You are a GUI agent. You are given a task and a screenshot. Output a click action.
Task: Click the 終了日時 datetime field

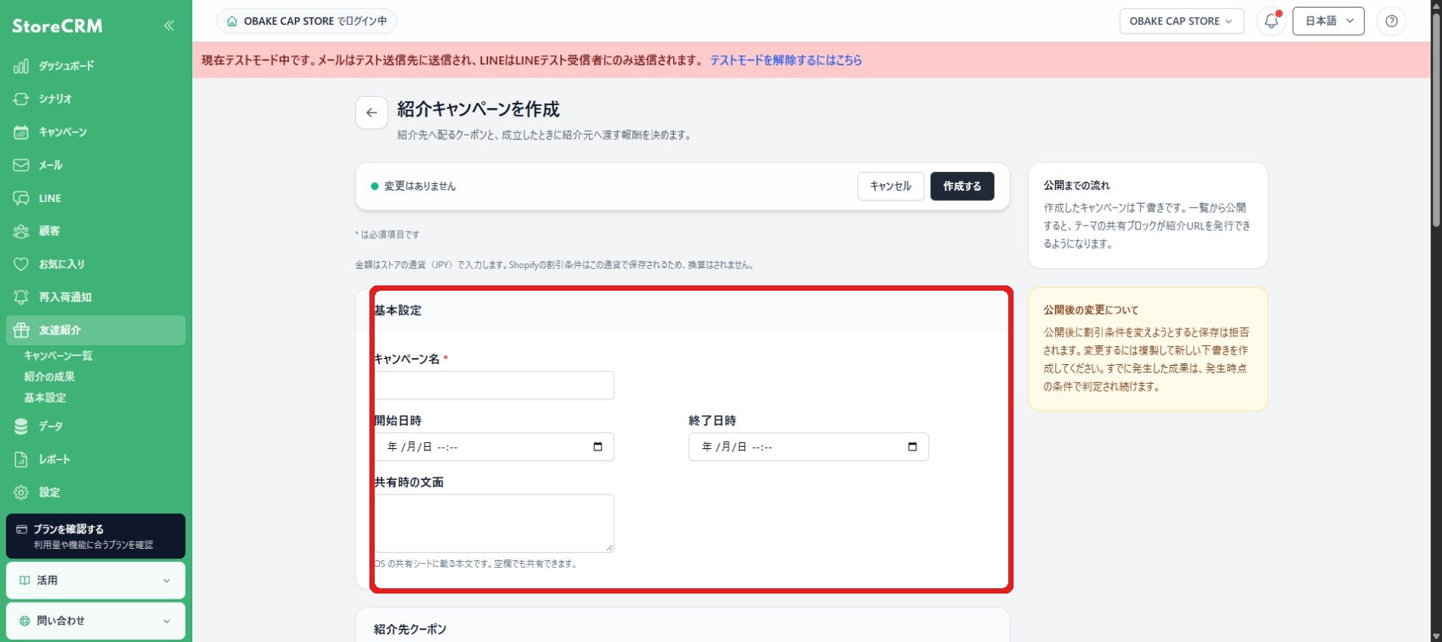tap(808, 447)
